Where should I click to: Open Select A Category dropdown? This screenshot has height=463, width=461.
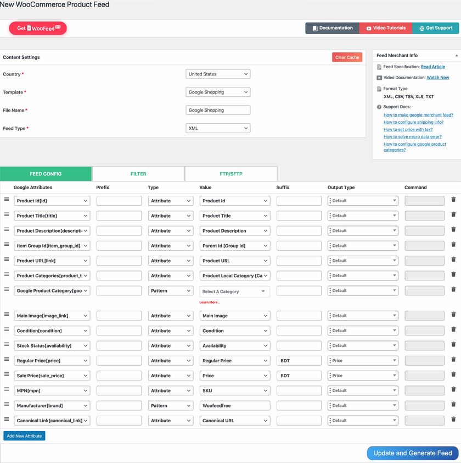point(235,292)
